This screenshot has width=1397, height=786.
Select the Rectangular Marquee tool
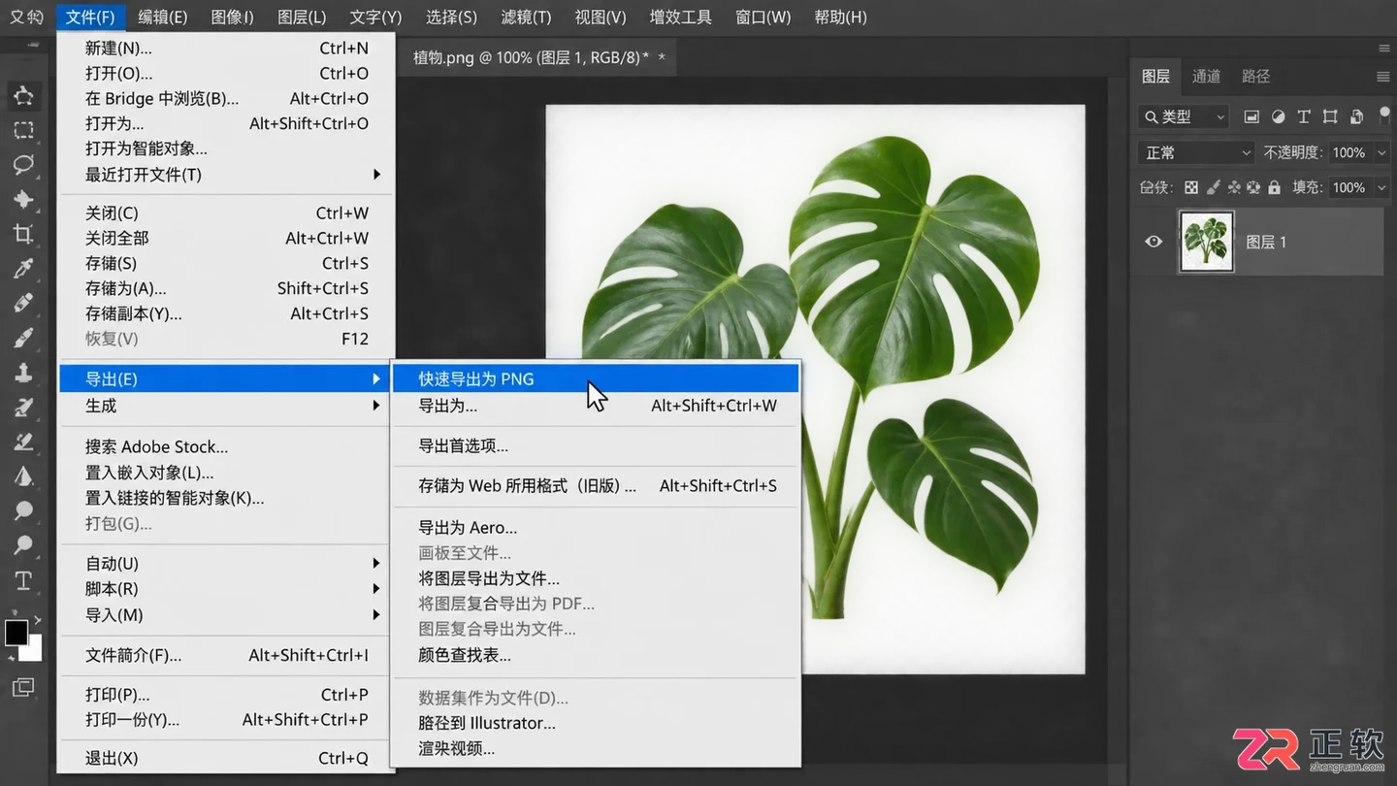tap(23, 130)
